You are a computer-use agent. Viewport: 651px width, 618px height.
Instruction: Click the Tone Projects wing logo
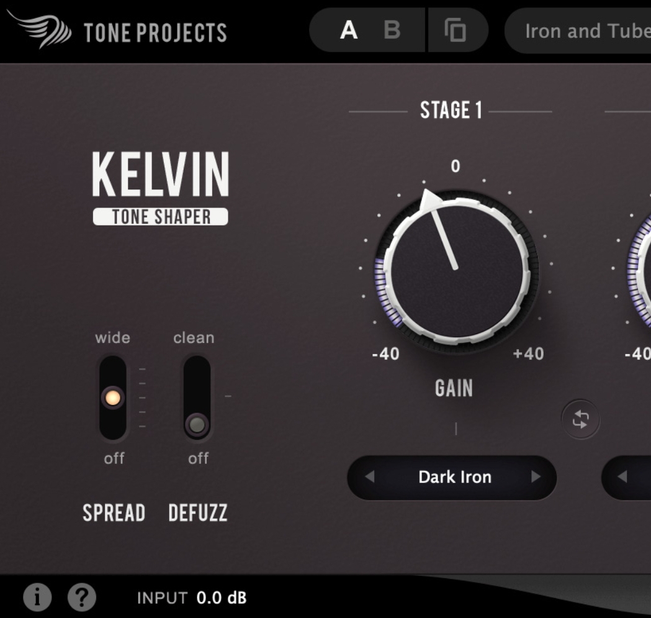[x=40, y=29]
